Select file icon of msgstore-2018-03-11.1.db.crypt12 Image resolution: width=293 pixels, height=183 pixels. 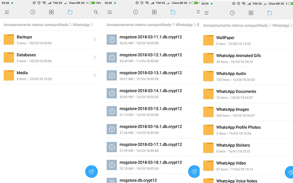click(x=112, y=40)
